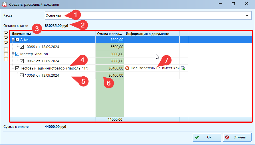Click the red A application icon in the title bar
This screenshot has width=255, height=145.
[x=4, y=4]
